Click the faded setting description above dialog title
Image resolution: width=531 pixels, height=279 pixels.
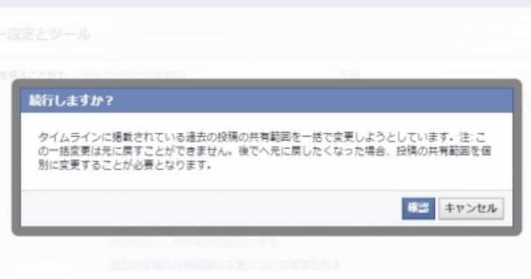pos(134,74)
